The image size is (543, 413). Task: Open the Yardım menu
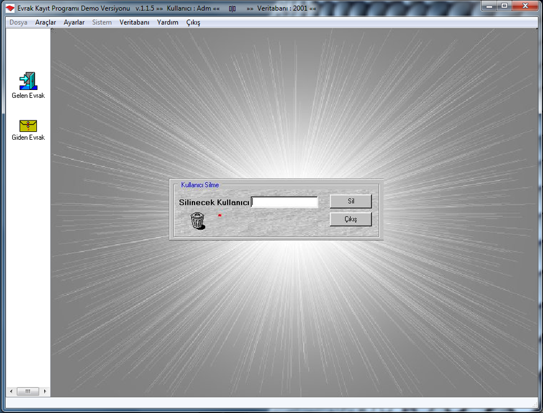pyautogui.click(x=167, y=23)
